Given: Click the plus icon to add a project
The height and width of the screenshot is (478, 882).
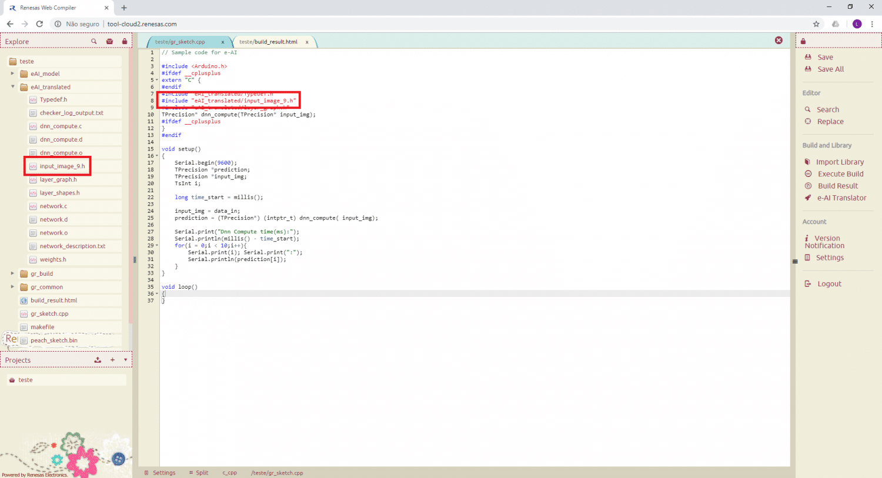Looking at the screenshot, I should point(112,360).
